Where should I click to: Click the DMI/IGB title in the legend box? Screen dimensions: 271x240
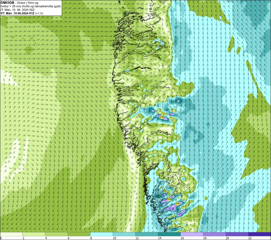click(7, 3)
